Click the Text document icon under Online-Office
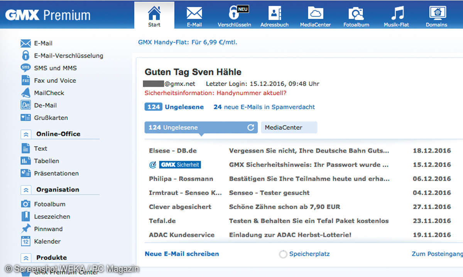463x277 pixels. (25, 149)
